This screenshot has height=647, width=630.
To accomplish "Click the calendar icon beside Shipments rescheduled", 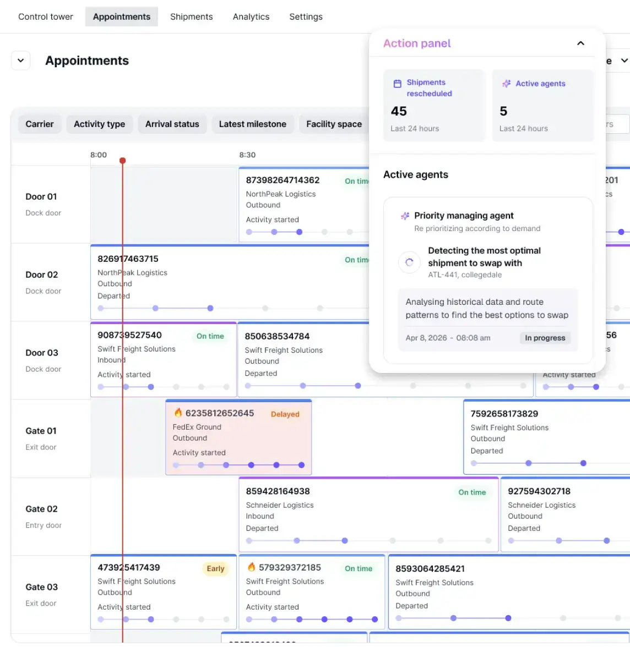I will (x=397, y=84).
